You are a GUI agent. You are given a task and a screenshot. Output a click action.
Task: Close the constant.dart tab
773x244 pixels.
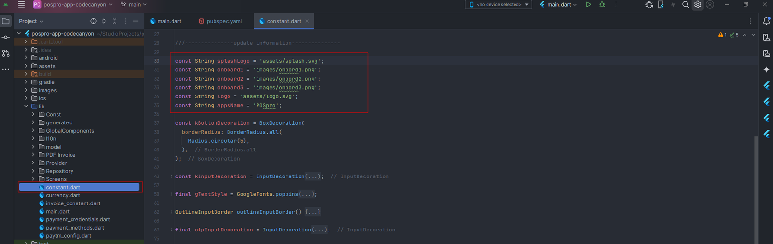(x=307, y=21)
